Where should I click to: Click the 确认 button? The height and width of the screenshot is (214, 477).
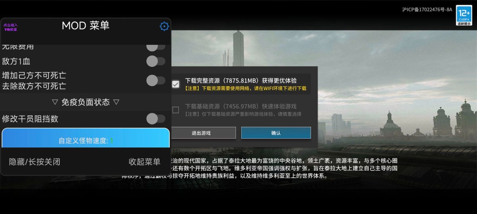[x=276, y=133]
